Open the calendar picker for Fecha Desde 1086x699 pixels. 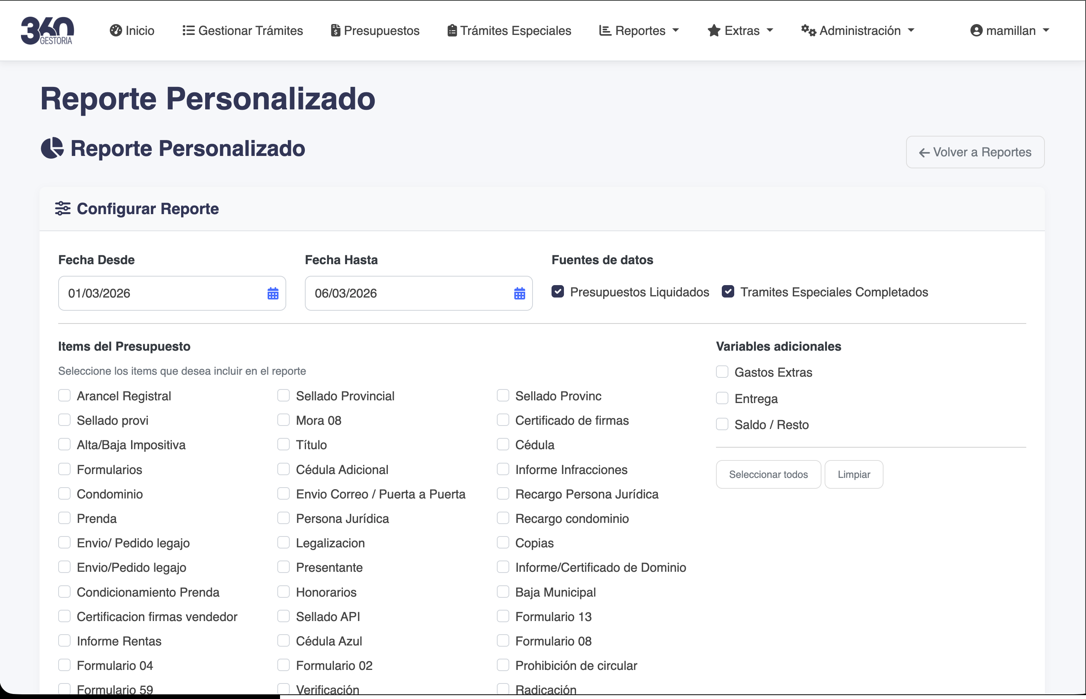(273, 293)
